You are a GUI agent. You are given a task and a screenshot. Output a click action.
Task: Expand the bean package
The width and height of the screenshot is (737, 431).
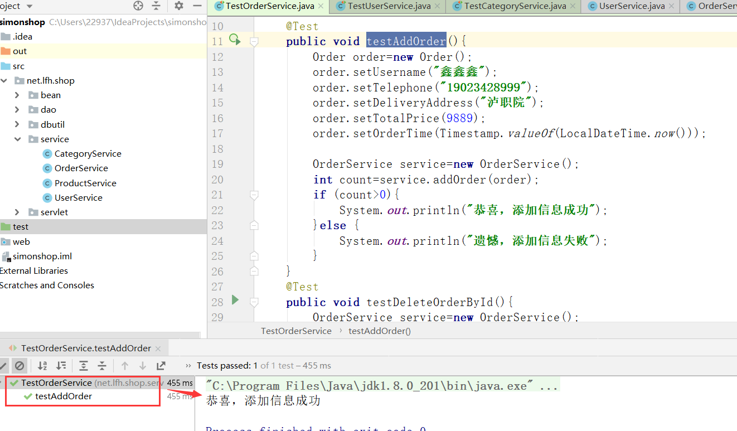pyautogui.click(x=17, y=95)
